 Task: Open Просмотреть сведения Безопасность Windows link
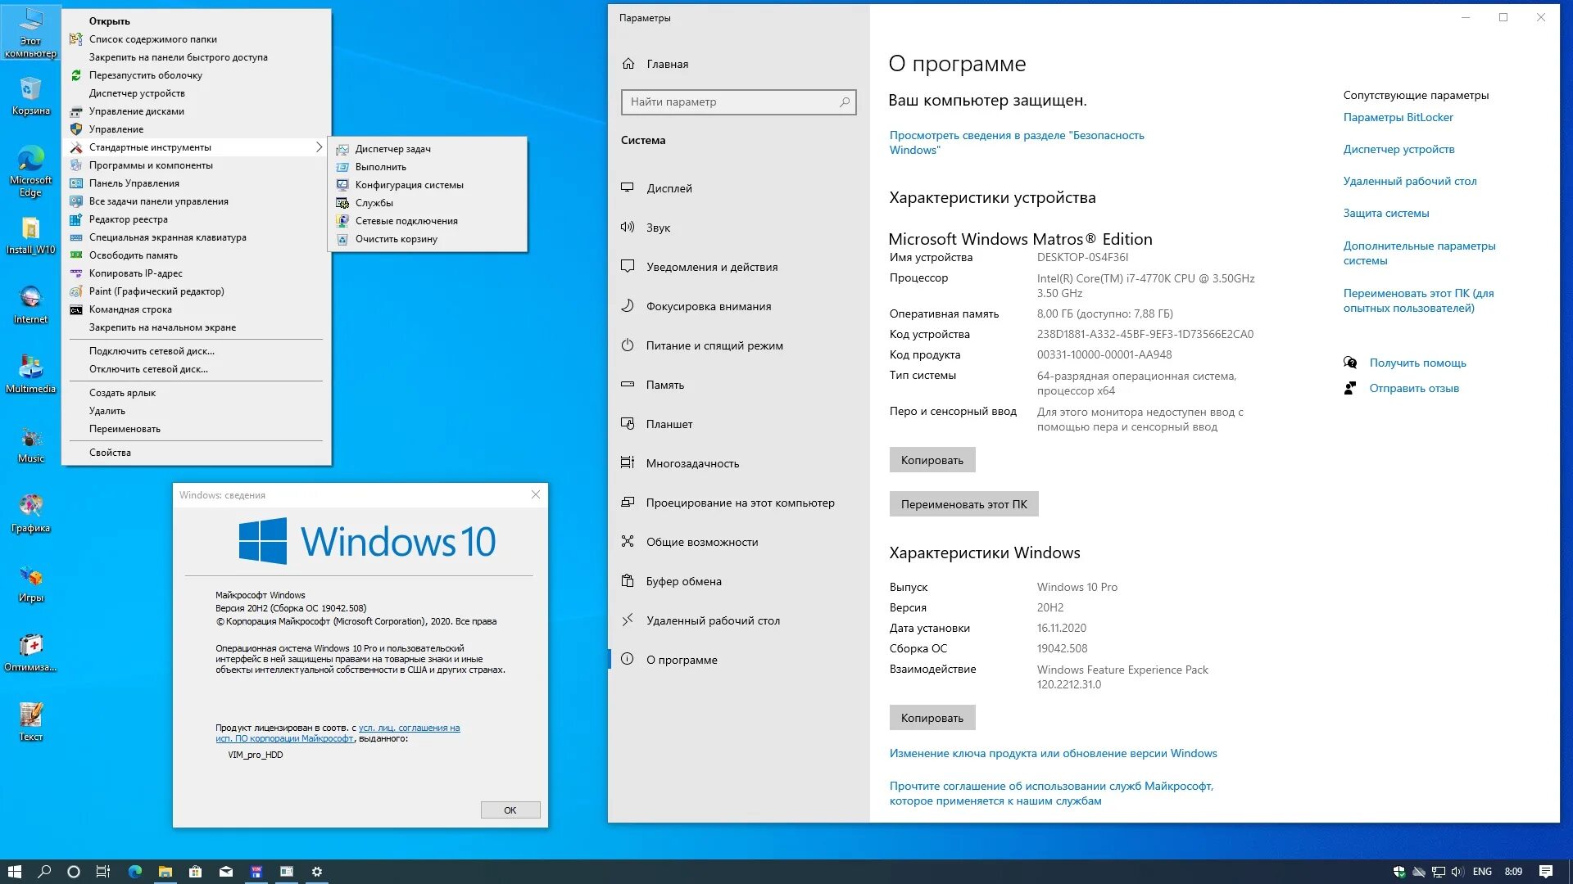(1017, 142)
